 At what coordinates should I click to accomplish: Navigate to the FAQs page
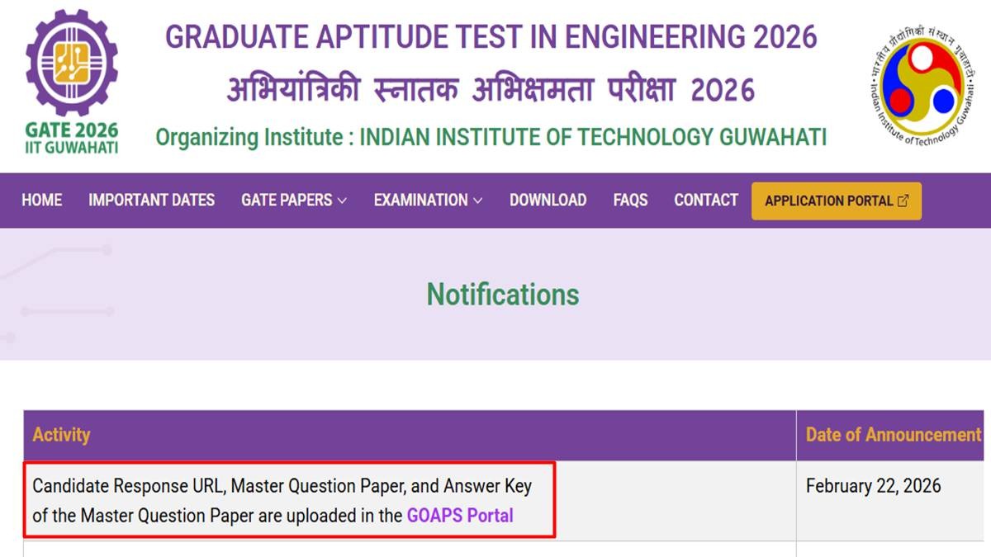630,200
